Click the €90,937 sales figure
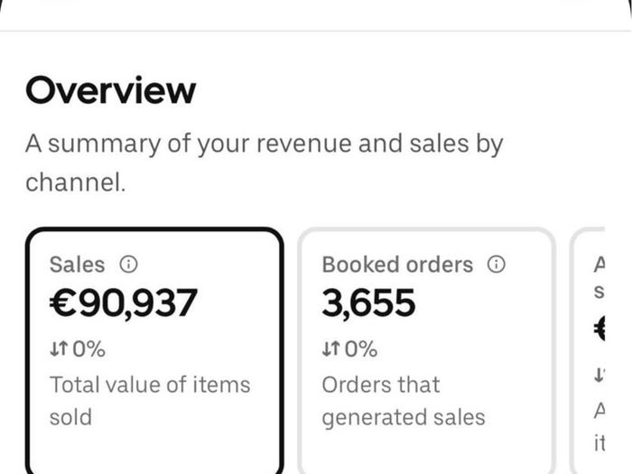 (x=124, y=303)
